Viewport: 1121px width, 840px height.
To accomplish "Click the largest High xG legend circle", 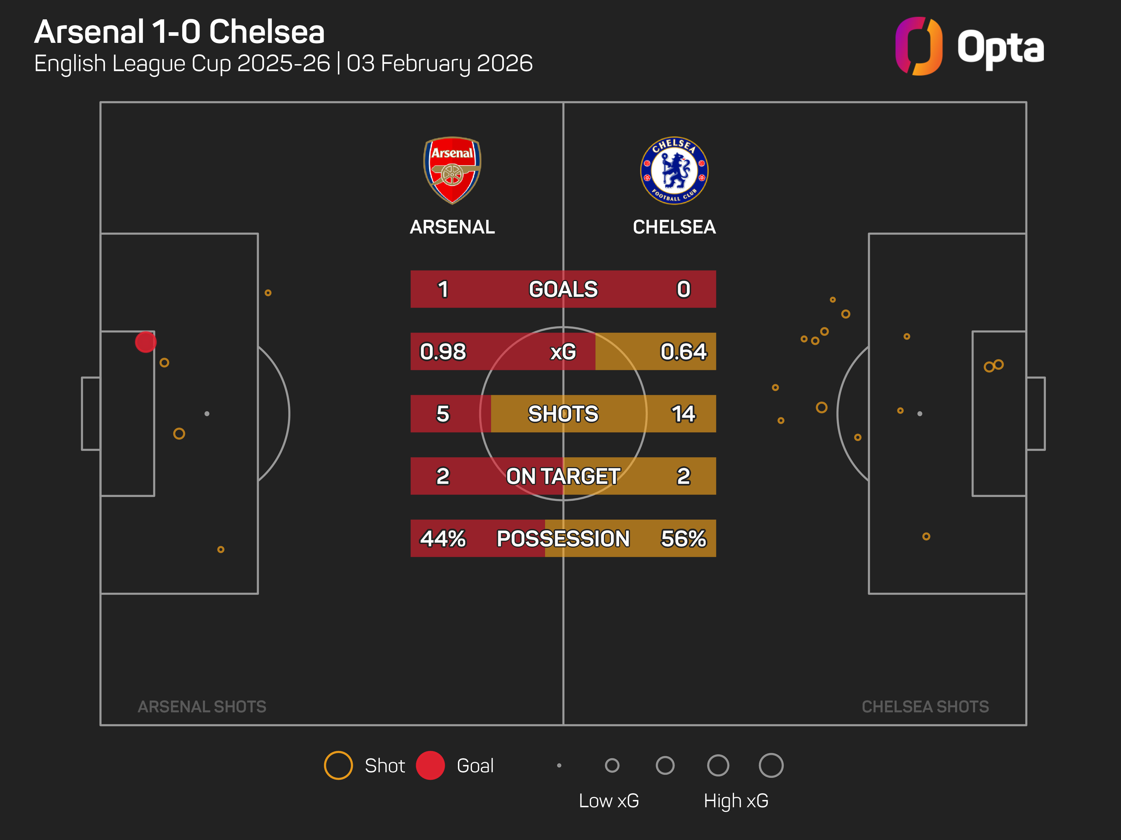I will coord(771,765).
